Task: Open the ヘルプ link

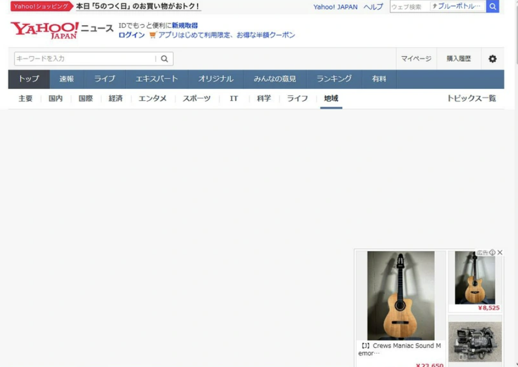Action: coord(373,7)
